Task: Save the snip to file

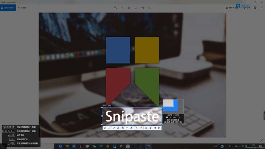Action: 155,128
